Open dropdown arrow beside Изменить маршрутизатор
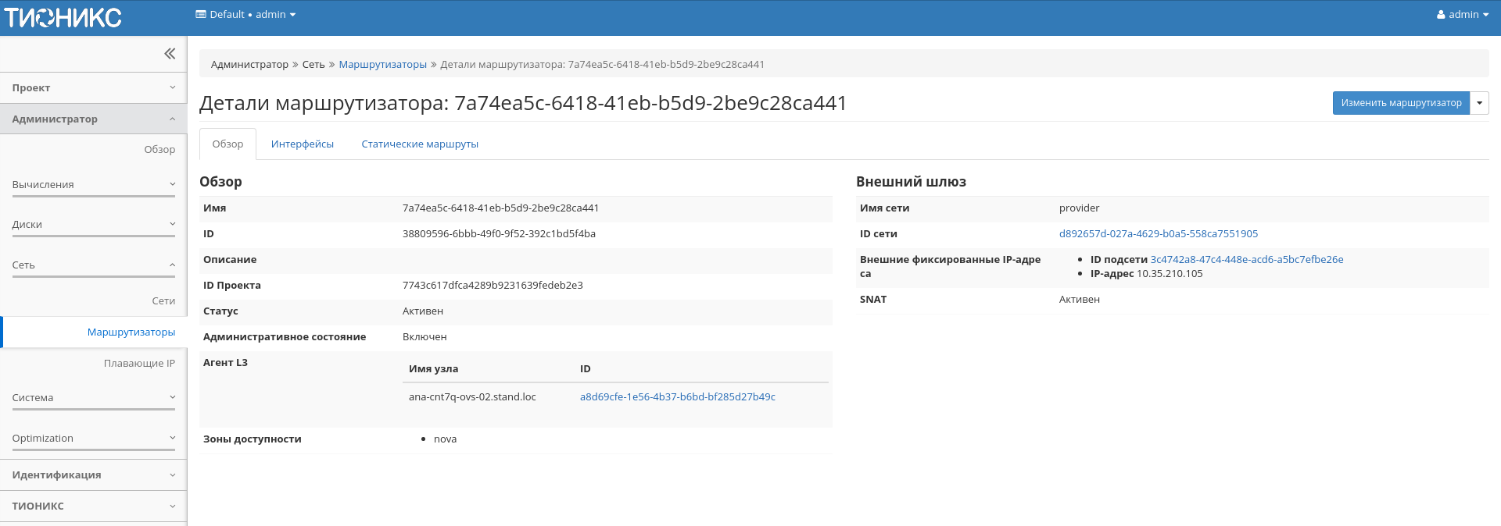 click(1479, 103)
